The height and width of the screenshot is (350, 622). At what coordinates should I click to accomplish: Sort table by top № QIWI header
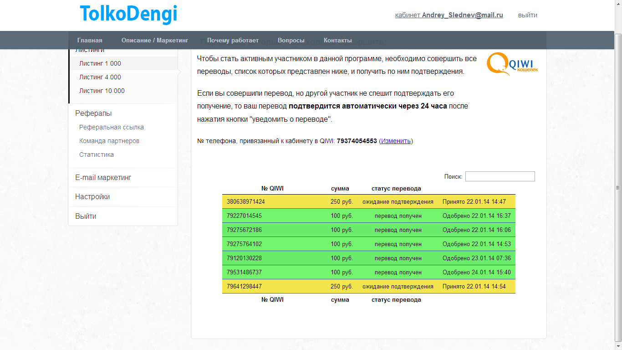pos(272,188)
